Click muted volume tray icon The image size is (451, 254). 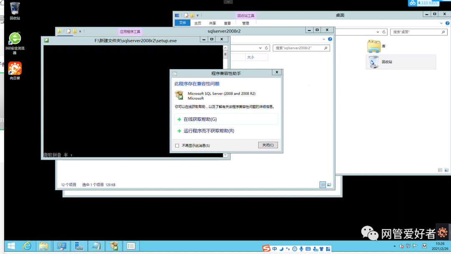click(402, 246)
